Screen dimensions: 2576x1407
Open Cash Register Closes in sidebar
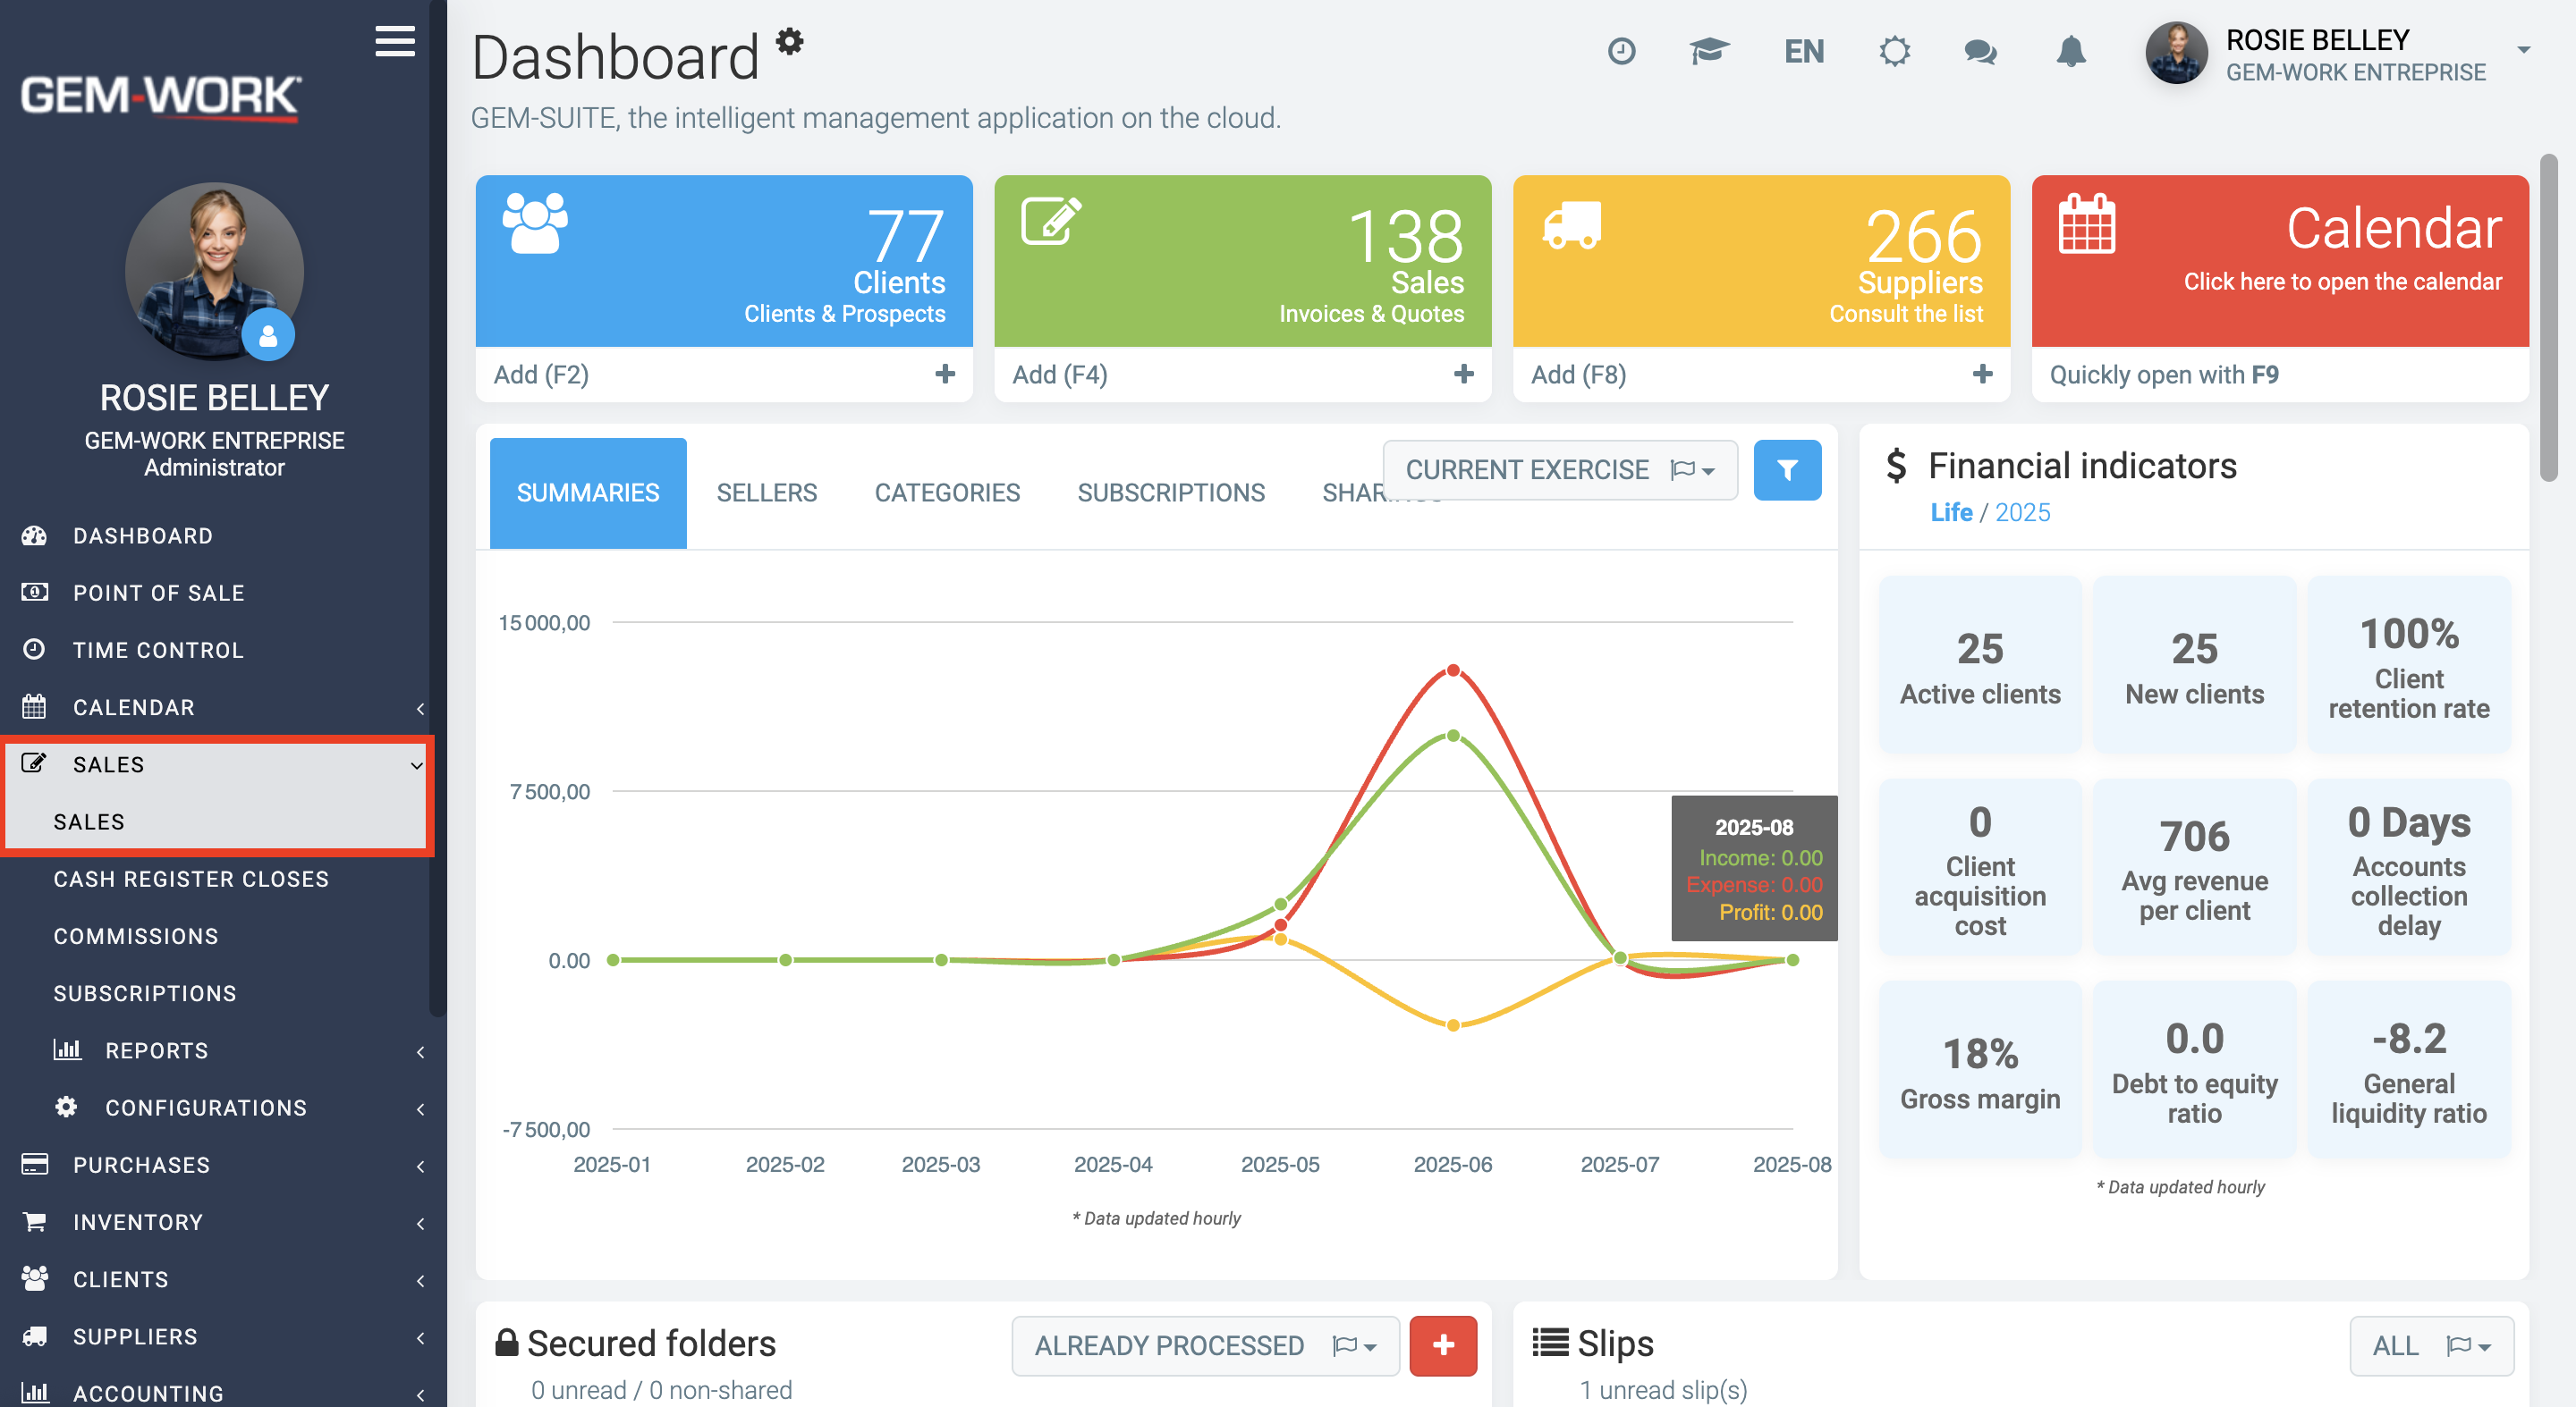[x=191, y=880]
